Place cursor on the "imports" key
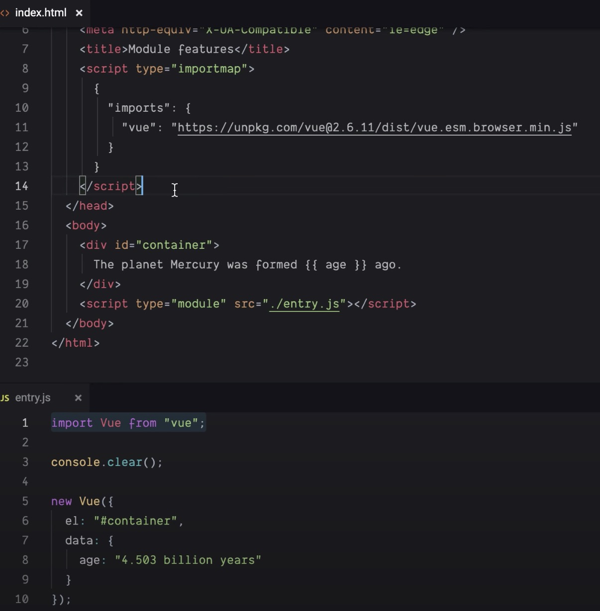This screenshot has width=600, height=611. tap(135, 108)
